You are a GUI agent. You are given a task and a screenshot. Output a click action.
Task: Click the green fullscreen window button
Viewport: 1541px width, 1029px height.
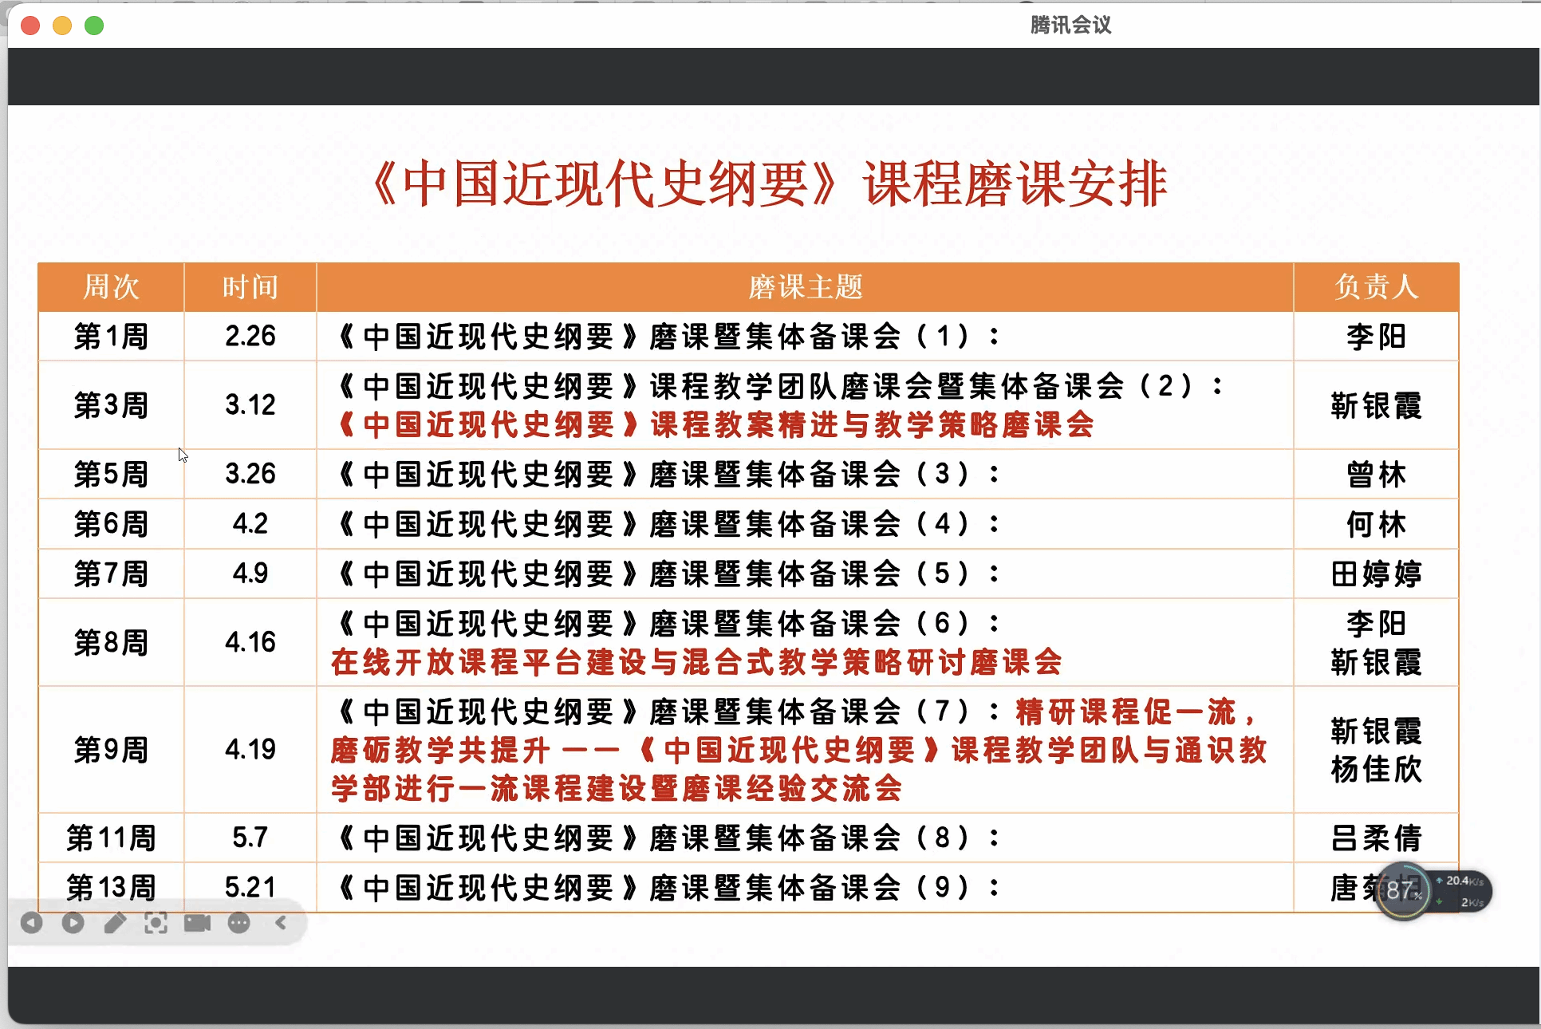pos(94,26)
